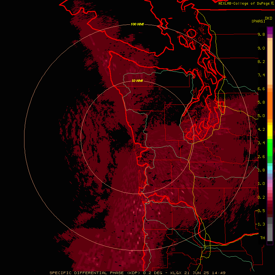Click the 7.4 value on the color scale
The width and height of the screenshot is (275, 275).
click(x=261, y=75)
